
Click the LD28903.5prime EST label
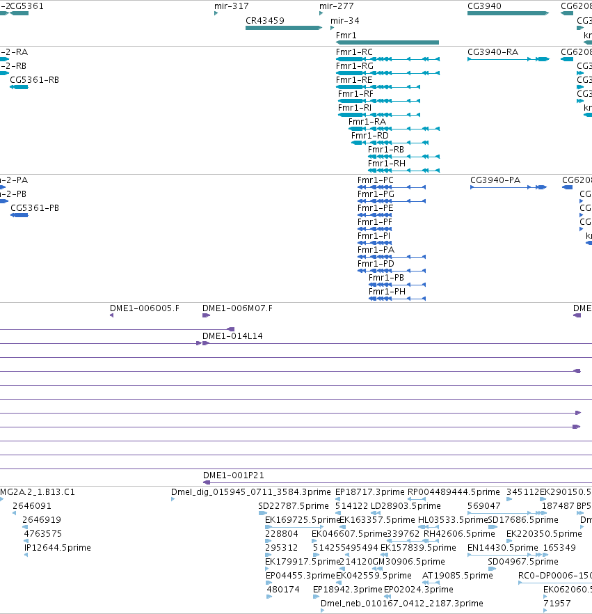(406, 506)
